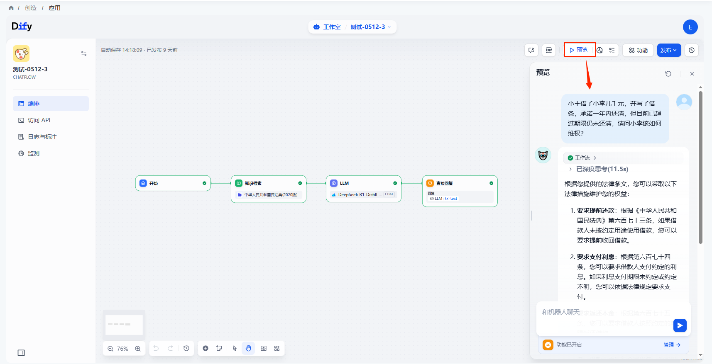Undo the last canvas change

[156, 348]
